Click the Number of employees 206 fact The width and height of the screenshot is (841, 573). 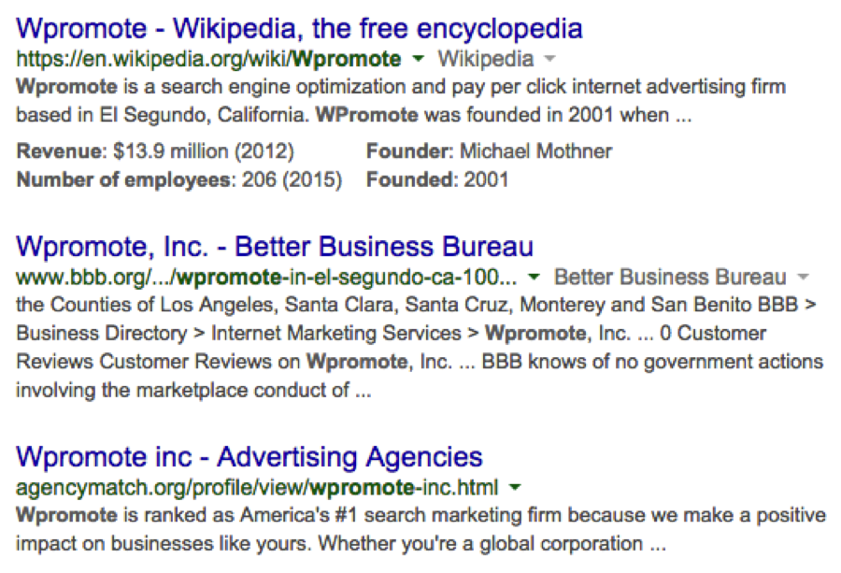[179, 179]
